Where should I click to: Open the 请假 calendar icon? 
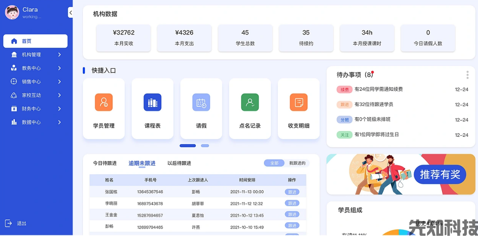[x=201, y=102]
